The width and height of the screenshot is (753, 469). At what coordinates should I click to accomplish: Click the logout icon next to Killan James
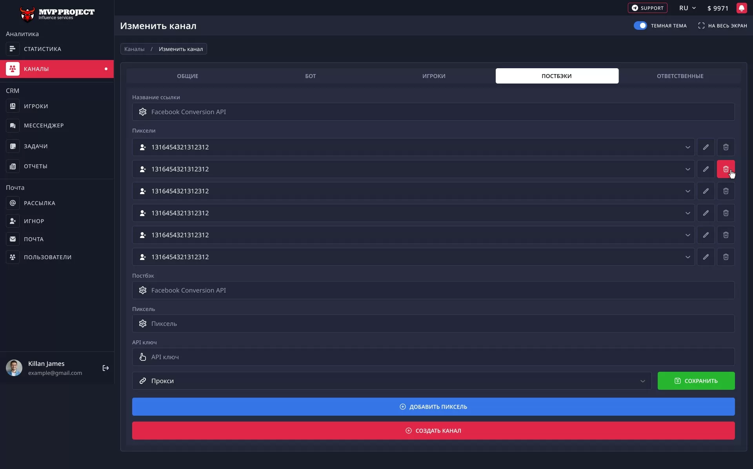(105, 368)
